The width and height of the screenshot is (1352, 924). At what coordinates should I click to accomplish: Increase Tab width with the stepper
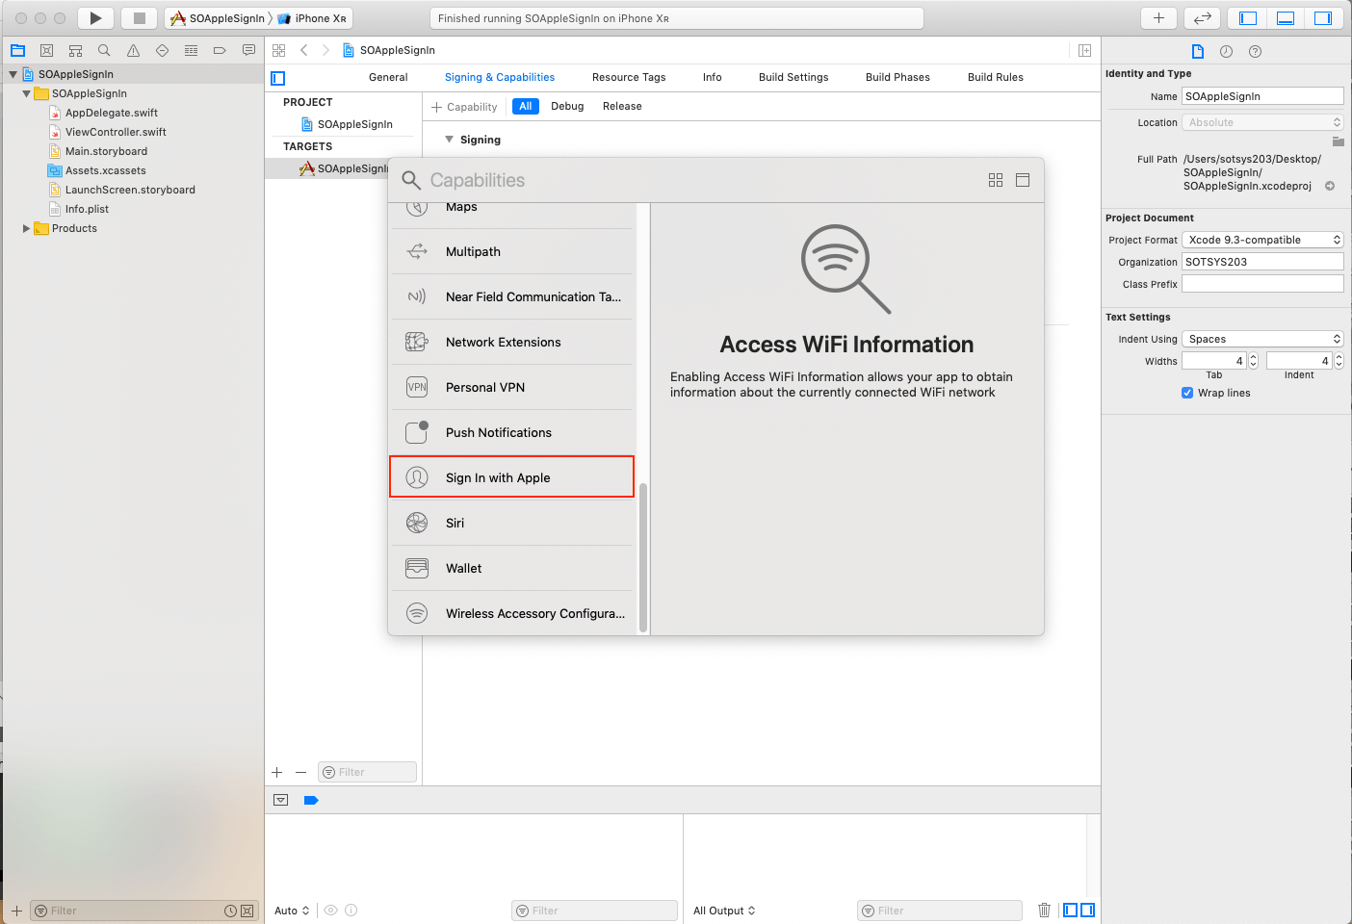(x=1252, y=355)
